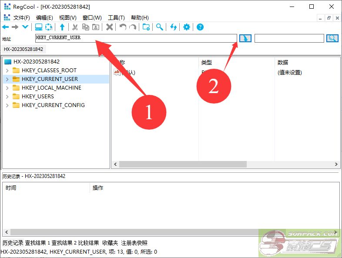Expand the HKEY_LOCAL_MACHINE tree node
This screenshot has width=342, height=258.
coord(7,88)
